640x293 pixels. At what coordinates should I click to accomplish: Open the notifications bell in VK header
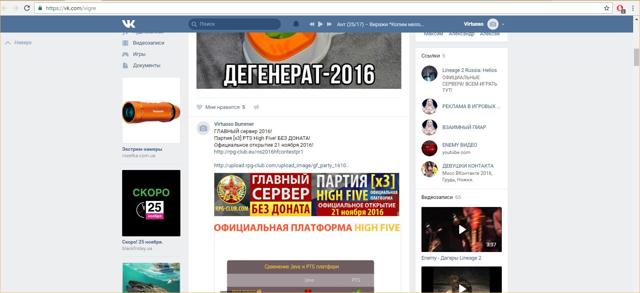click(x=296, y=24)
